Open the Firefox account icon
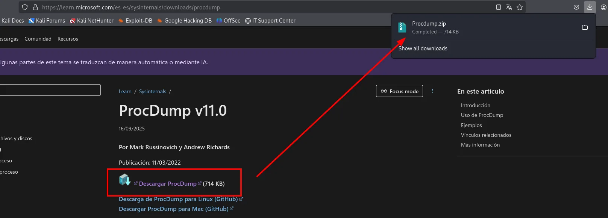 (x=604, y=7)
